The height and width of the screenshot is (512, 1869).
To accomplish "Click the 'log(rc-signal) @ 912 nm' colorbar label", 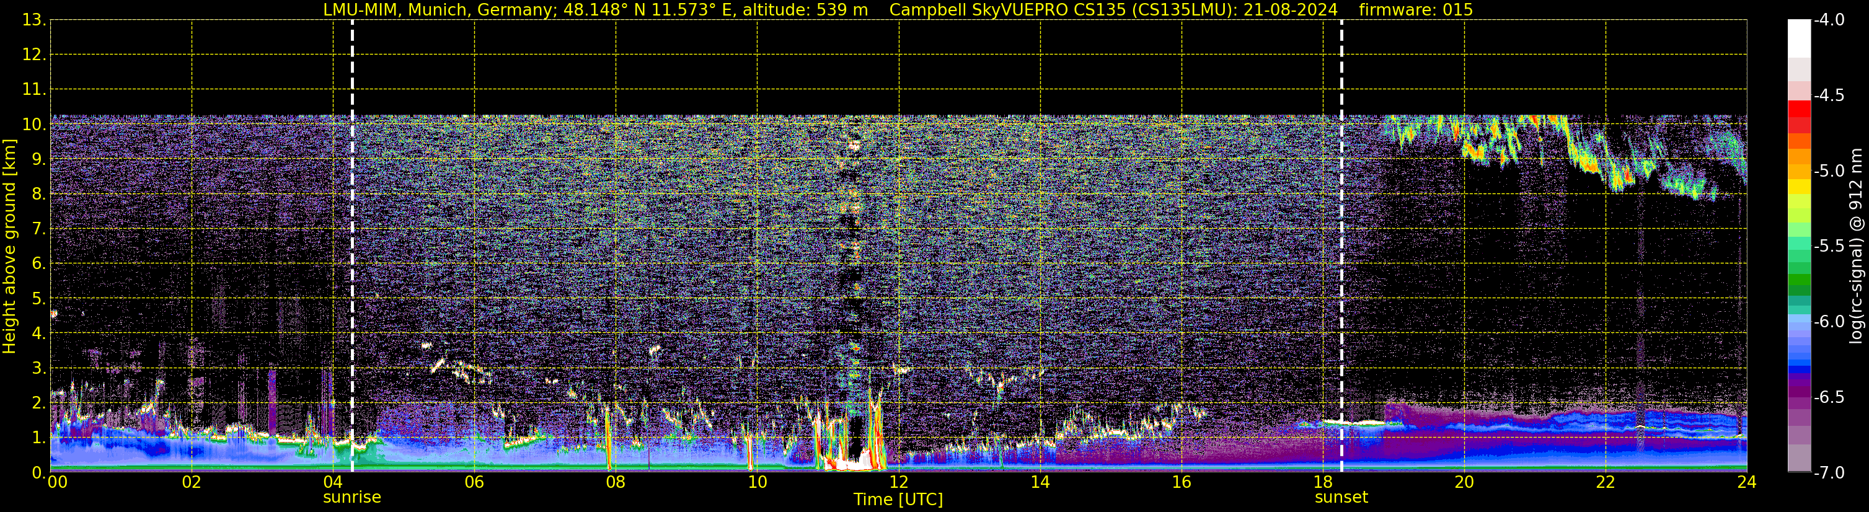I will point(1856,246).
